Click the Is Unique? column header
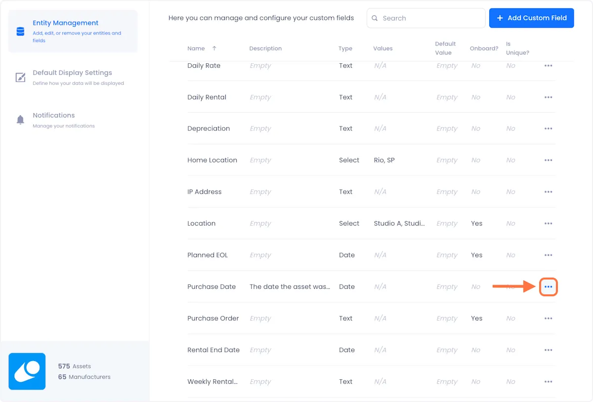 (x=517, y=48)
